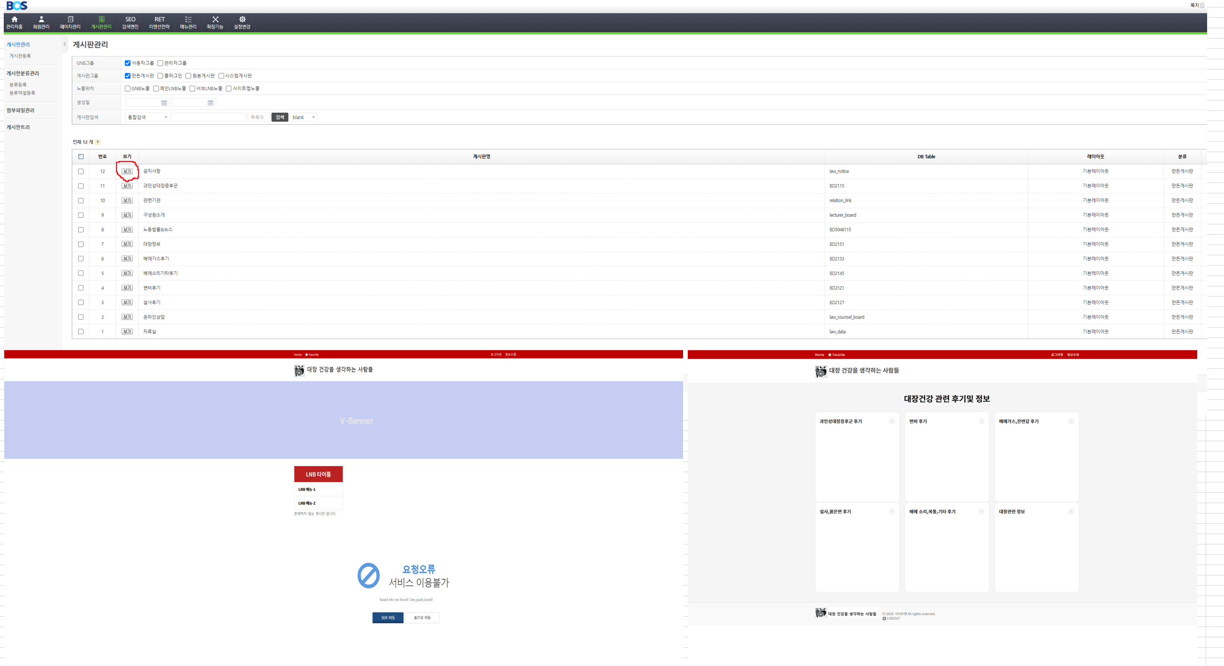The height and width of the screenshot is (666, 1224).
Task: Open the blank dropdown next to 검색
Action: 304,117
